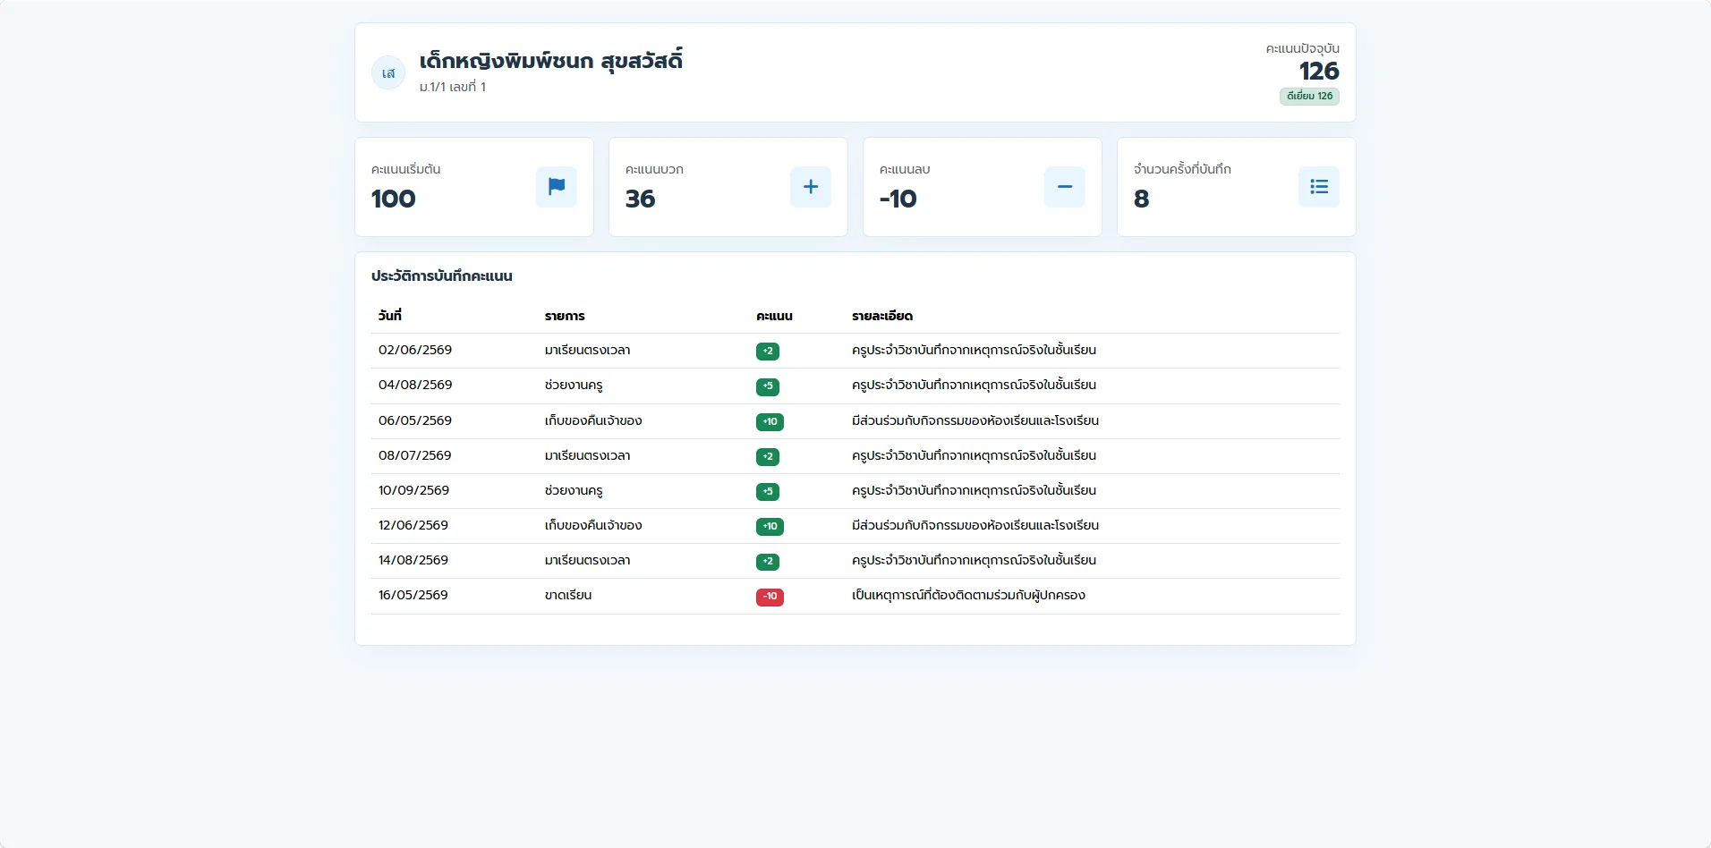This screenshot has height=848, width=1711.
Task: Click the 'ประวัติการบันทึกคะแนน' section title
Action: 442,276
